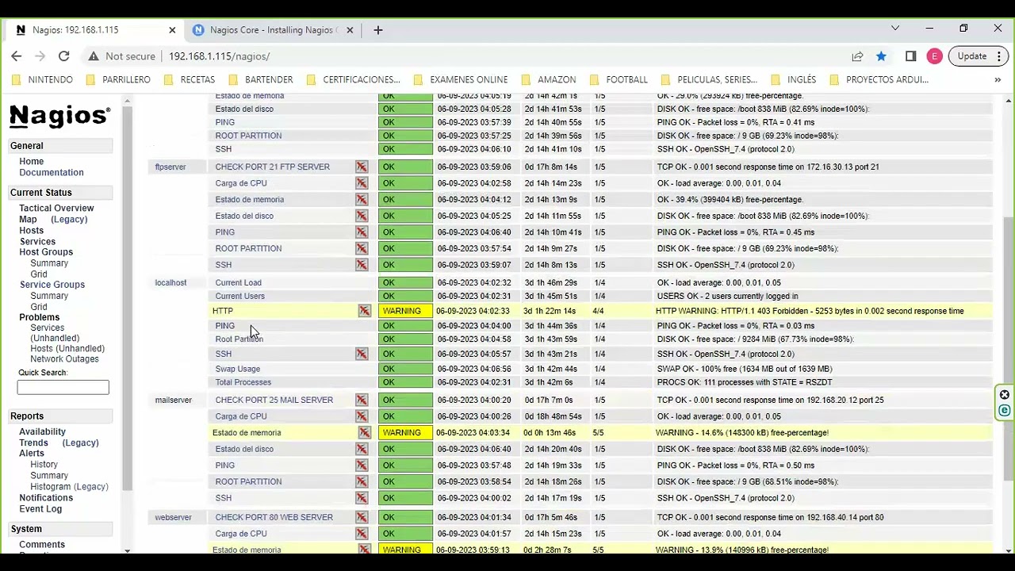
Task: Open the PARRILLERO bookmark folder
Action: pos(118,79)
